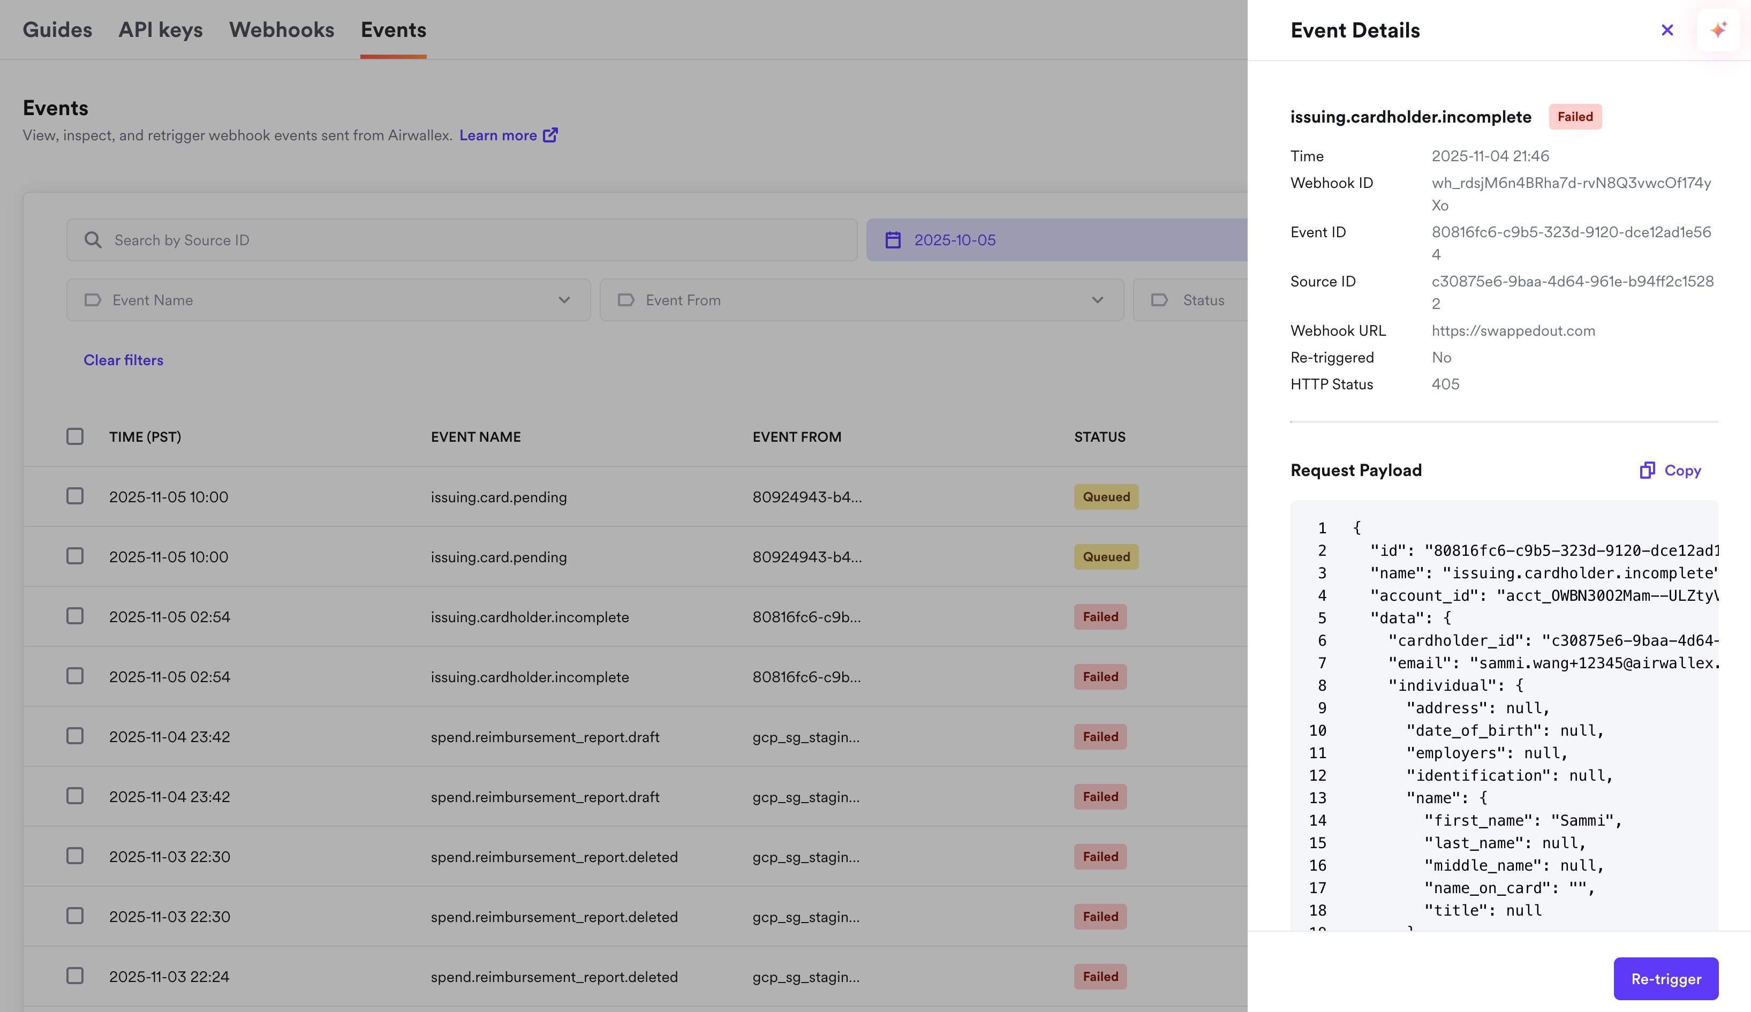Screen dimensions: 1751x1012
Task: Click the magnifier icon in Source ID search
Action: pos(93,240)
